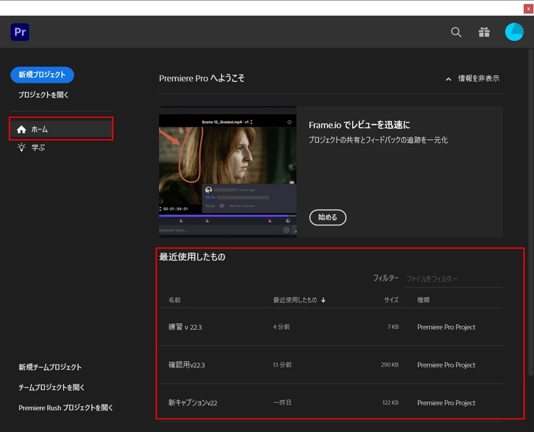The height and width of the screenshot is (432, 534).
Task: Create a project with 新規プロジェクト button
Action: 42,75
